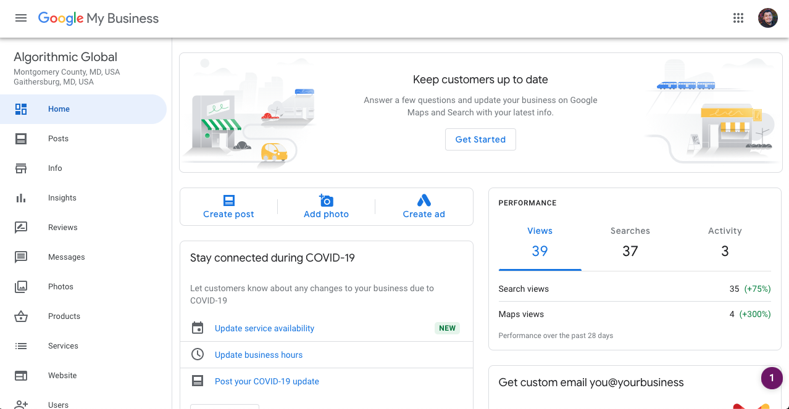
Task: Open Products in the sidebar
Action: (83, 316)
